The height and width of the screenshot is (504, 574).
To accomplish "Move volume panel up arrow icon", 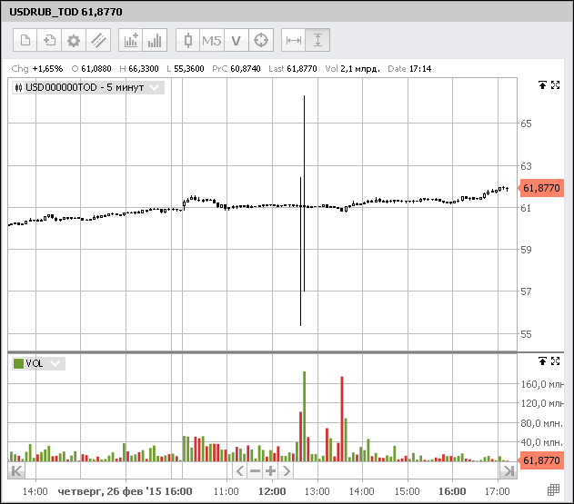I will (x=542, y=361).
